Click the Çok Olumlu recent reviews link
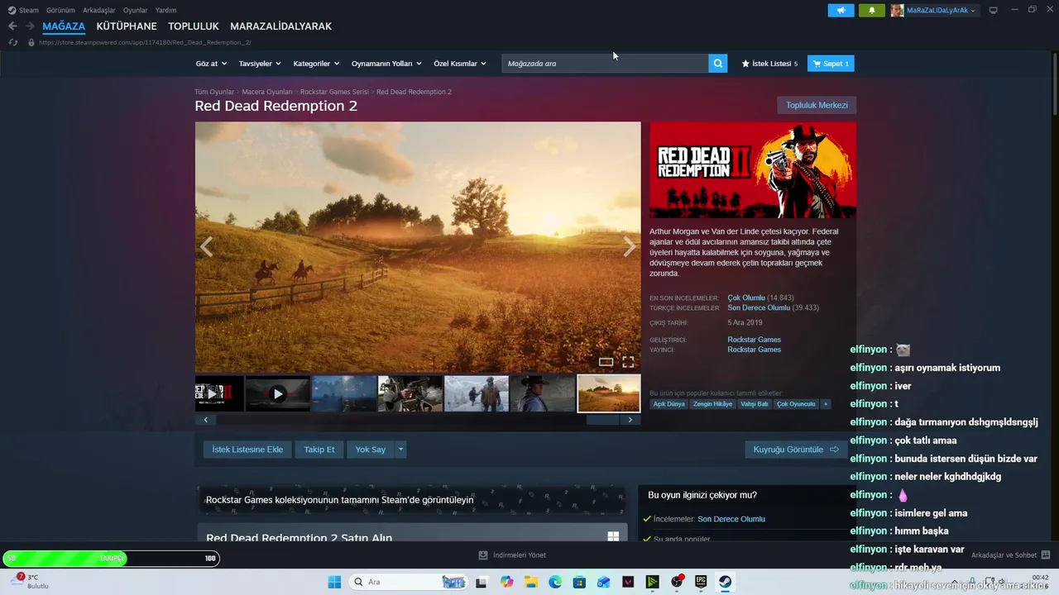Screen dimensions: 1059x595 click(746, 297)
